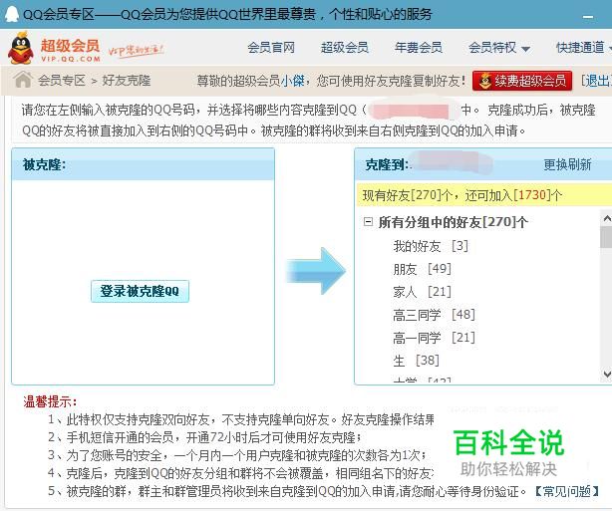Expand the 会员特权 dropdown
The width and height of the screenshot is (612, 511).
point(498,48)
